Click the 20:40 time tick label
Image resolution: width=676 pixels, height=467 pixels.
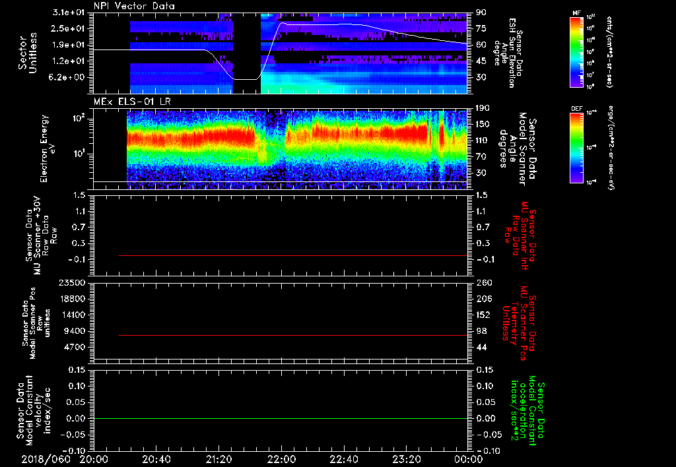coord(156,459)
